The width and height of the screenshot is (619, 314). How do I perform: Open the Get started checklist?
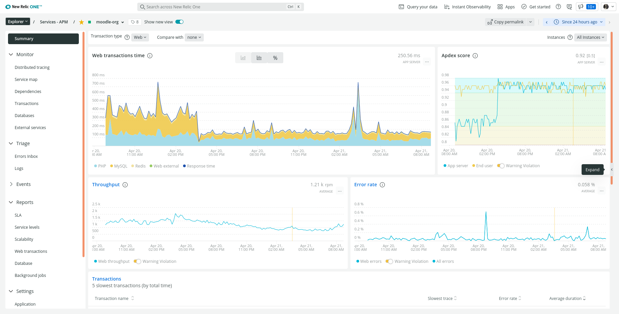click(536, 7)
